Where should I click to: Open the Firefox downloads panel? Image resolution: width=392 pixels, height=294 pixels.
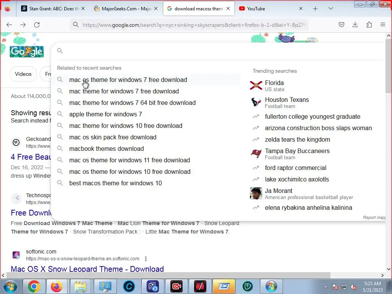coord(355,24)
